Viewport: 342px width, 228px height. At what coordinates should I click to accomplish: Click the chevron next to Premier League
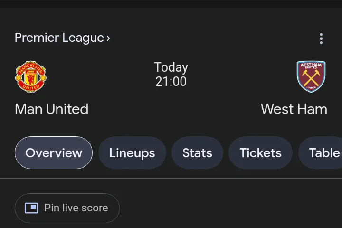pos(108,38)
